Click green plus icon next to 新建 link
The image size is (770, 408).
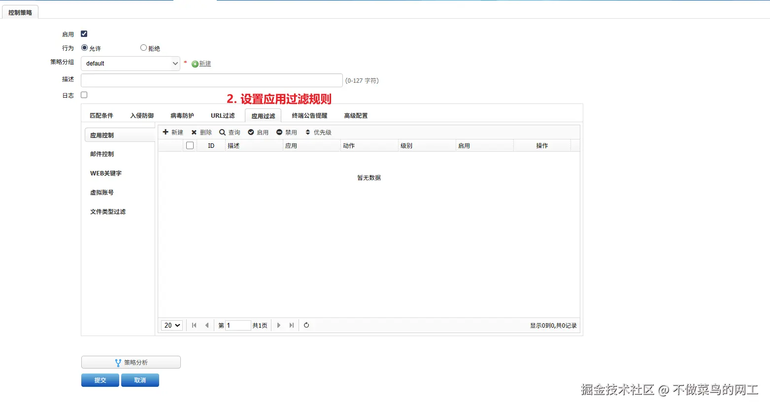tap(195, 64)
